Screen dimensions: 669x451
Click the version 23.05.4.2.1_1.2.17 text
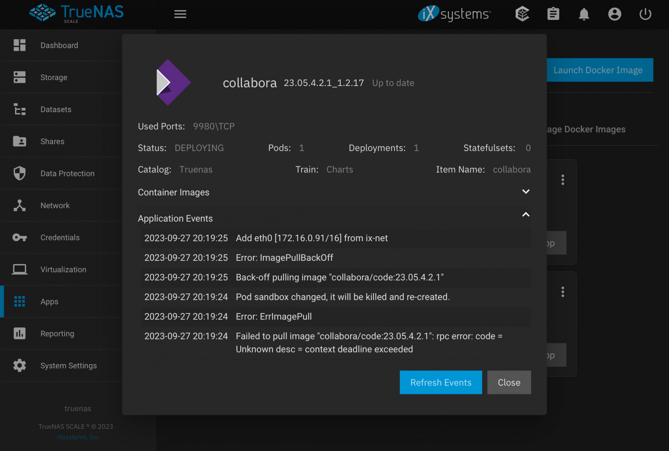(x=324, y=83)
